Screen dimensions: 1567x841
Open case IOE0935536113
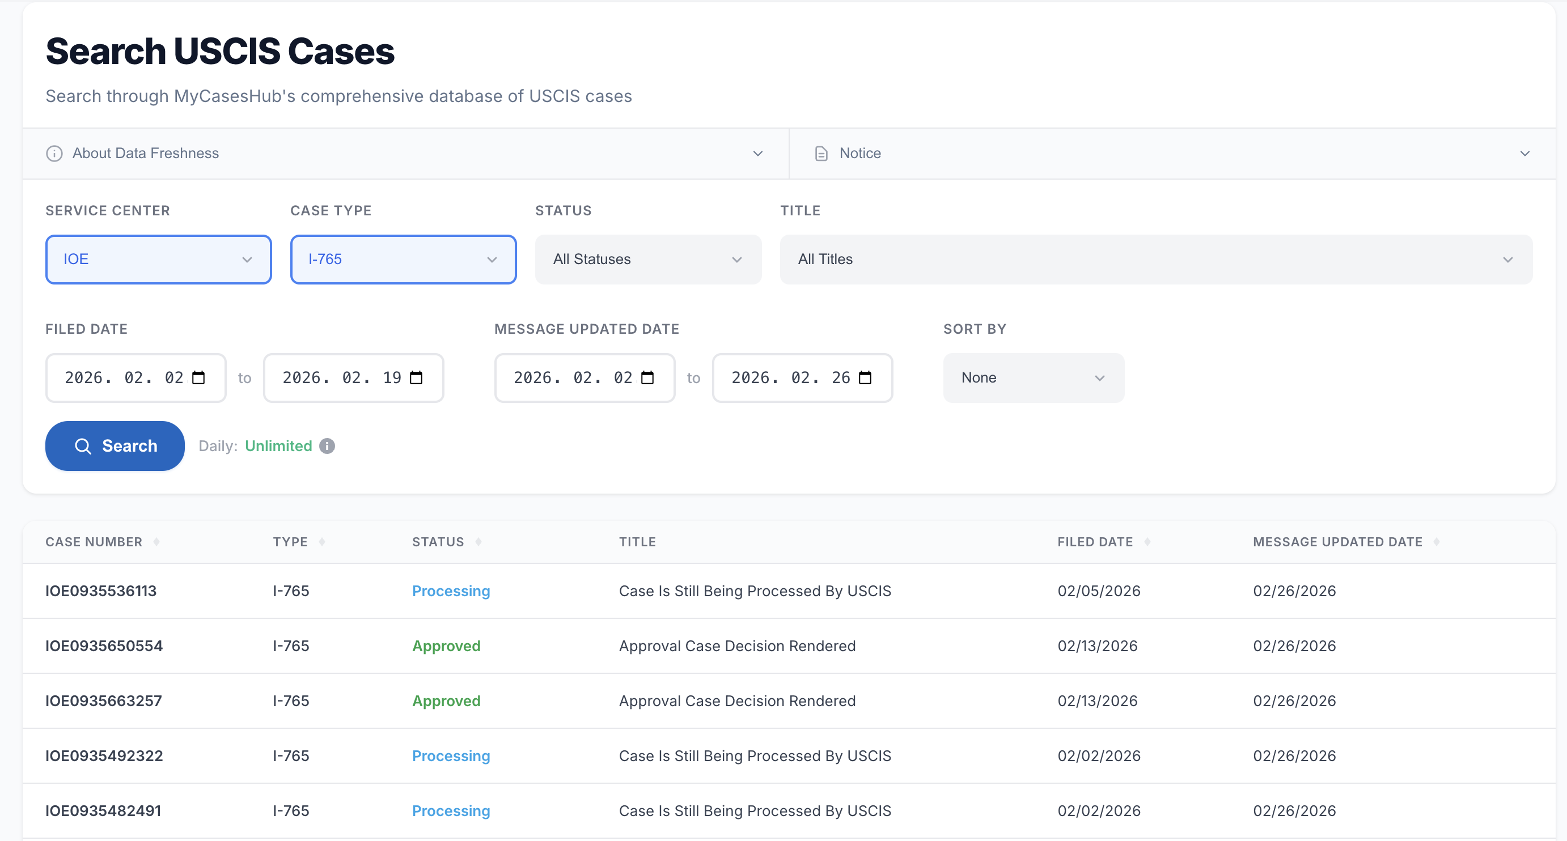click(101, 591)
